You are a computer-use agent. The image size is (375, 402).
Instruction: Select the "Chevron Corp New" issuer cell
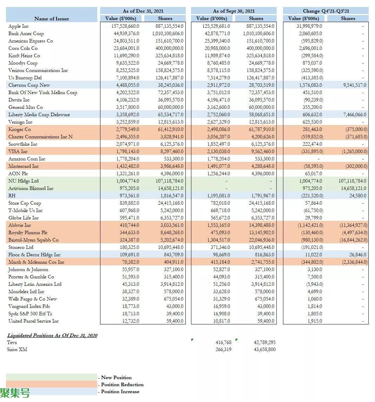[x=29, y=85]
